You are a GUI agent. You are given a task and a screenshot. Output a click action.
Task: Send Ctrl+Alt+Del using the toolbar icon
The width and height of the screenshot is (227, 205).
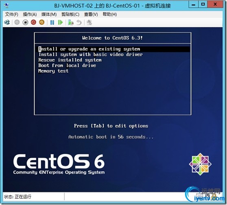click(x=7, y=22)
